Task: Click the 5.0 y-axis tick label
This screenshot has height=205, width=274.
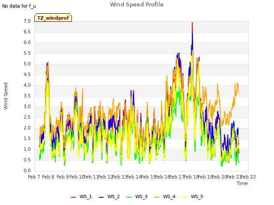Action: (x=27, y=64)
